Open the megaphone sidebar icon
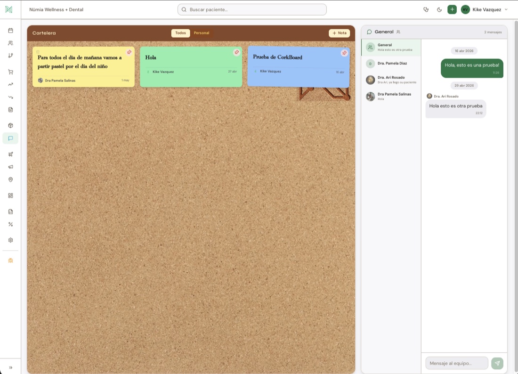 10,167
